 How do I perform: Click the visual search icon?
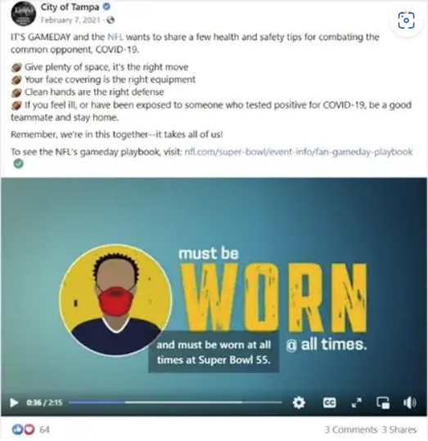point(407,20)
